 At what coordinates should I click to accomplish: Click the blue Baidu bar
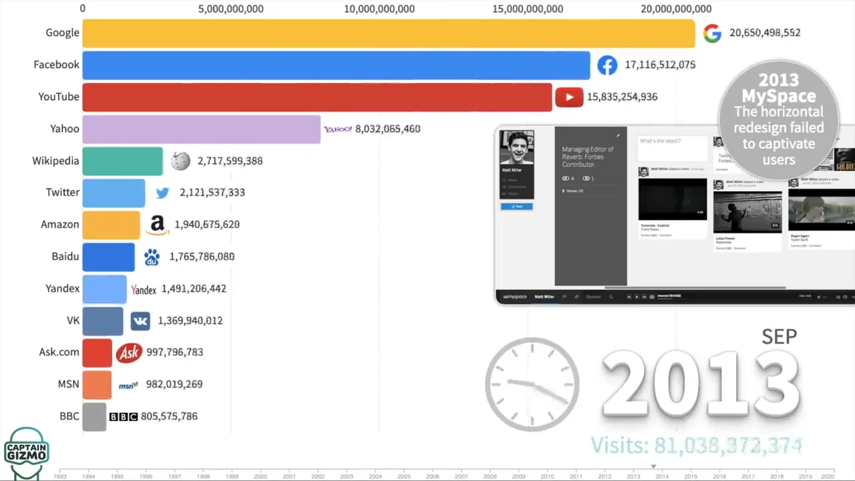pos(109,257)
